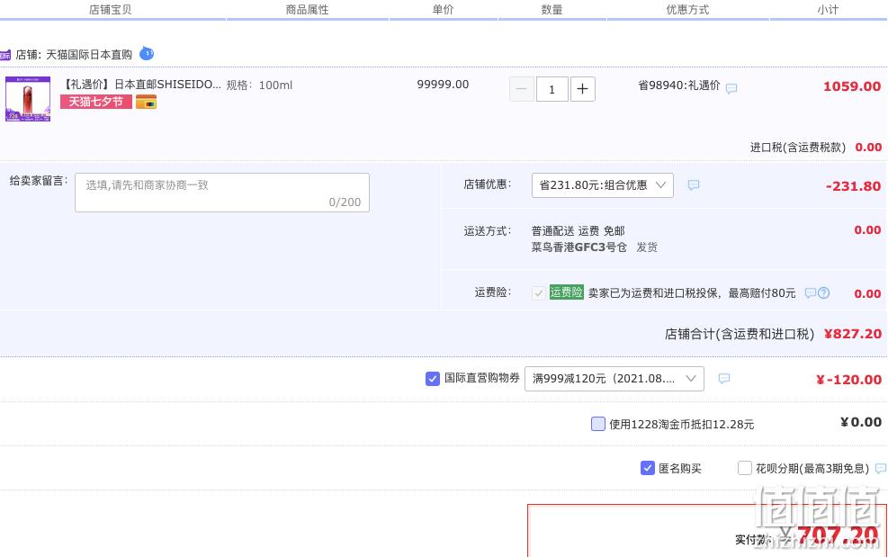Screen dimensions: 888x557
Task: Click the 普通配送 运费 免邮 shipping text
Action: pos(579,231)
